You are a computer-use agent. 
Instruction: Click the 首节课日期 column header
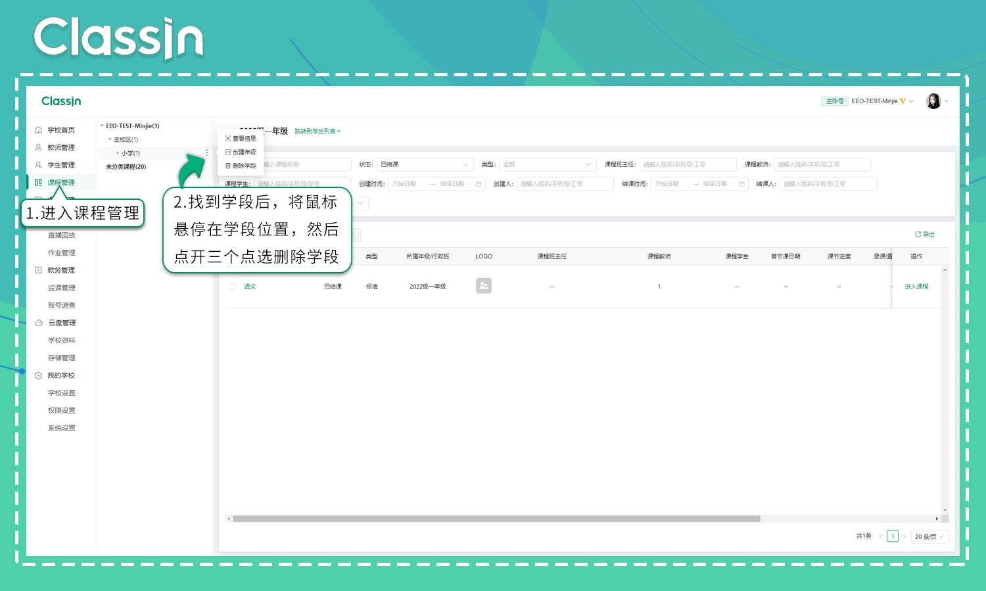pos(786,256)
